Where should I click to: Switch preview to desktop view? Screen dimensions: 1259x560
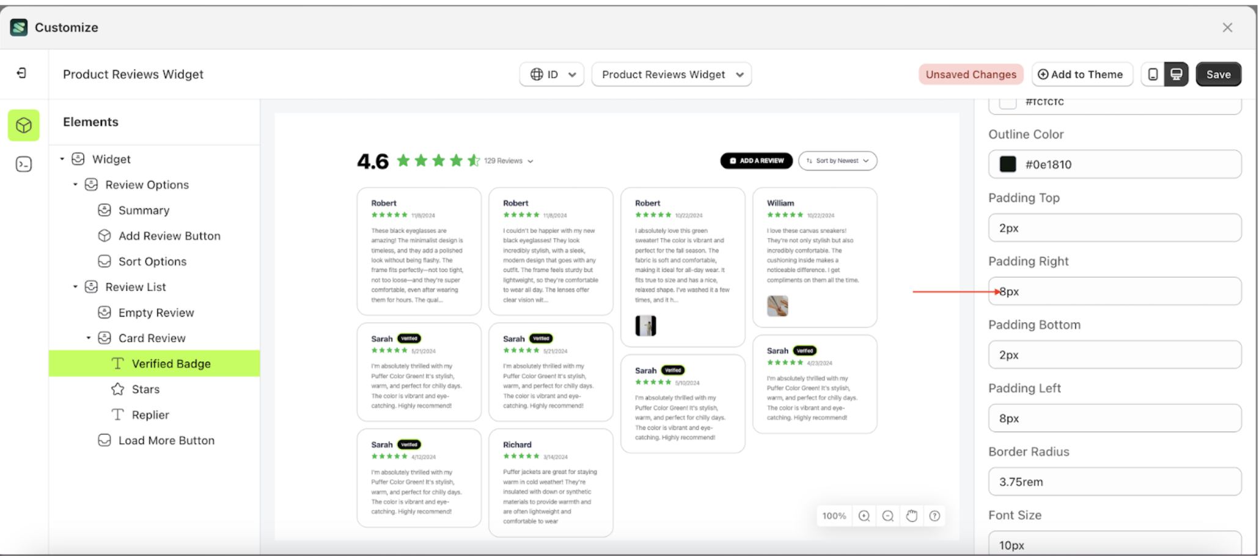1176,73
